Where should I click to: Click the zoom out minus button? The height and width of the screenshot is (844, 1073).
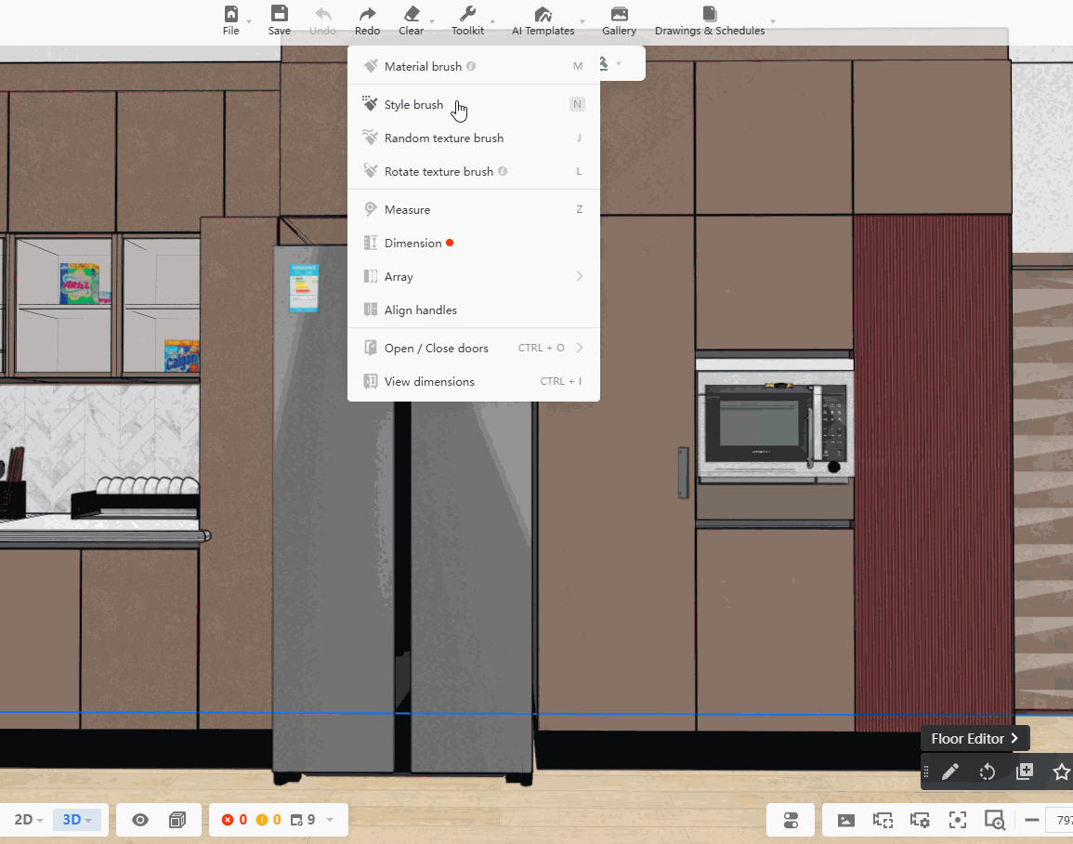coord(1031,820)
